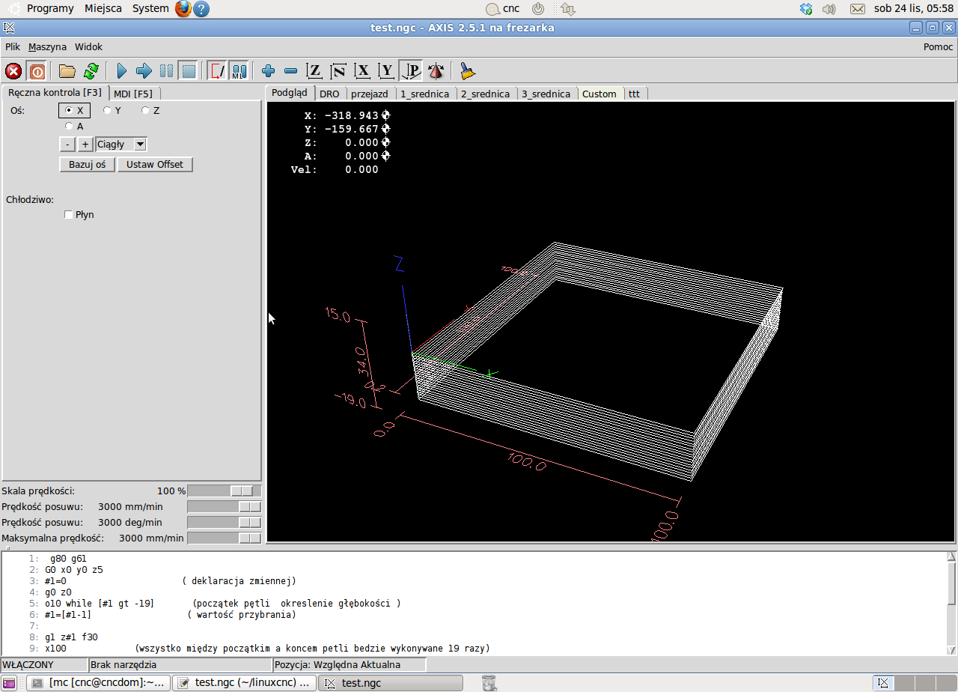
Task: Click the clock showing sob 24 lis
Action: click(x=913, y=9)
